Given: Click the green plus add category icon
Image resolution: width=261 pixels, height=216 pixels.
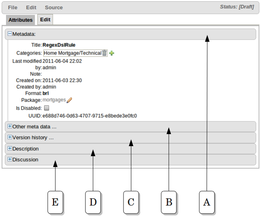Looking at the screenshot, I should point(111,53).
